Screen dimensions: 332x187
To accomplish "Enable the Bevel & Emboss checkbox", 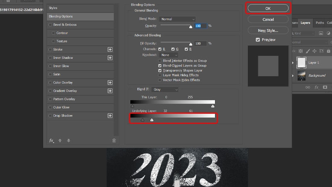I will point(50,25).
